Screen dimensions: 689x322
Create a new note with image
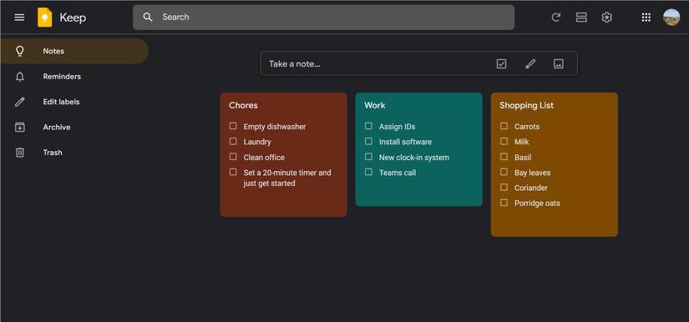point(559,63)
